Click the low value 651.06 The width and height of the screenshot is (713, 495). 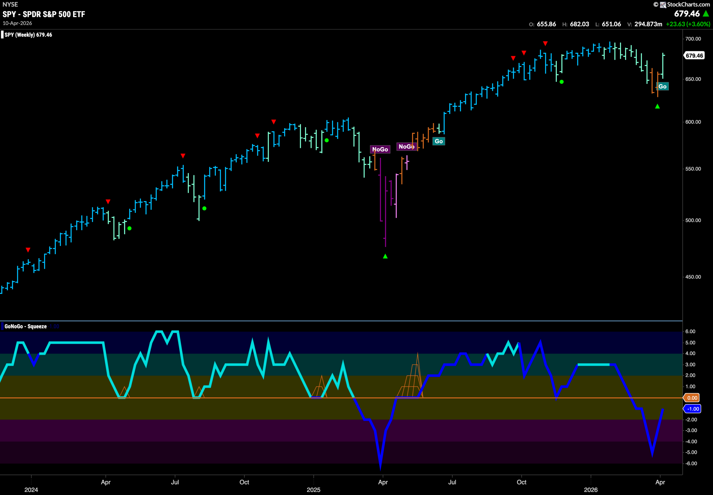pyautogui.click(x=611, y=24)
